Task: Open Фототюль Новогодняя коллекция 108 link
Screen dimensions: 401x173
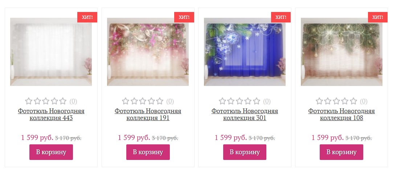Action: pos(341,115)
